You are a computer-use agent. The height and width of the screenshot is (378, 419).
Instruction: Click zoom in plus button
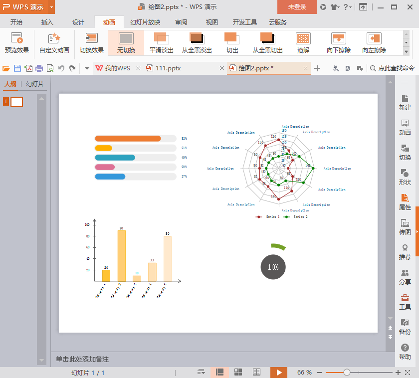(x=398, y=373)
